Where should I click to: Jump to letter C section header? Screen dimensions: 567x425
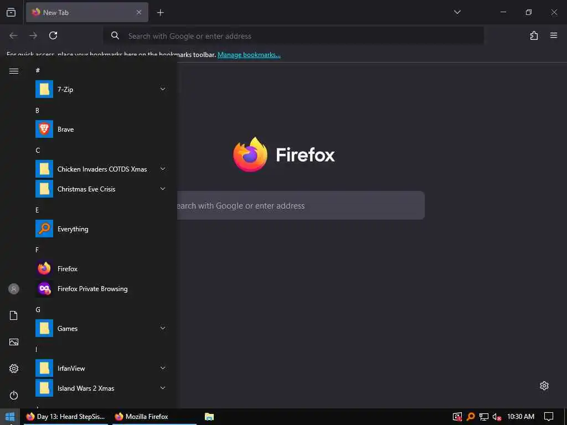click(38, 150)
